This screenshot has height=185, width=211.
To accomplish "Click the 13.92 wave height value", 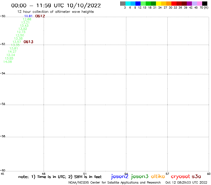I will click(23, 29).
